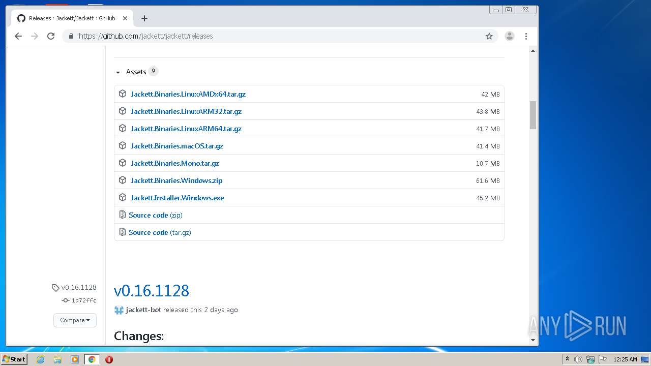The width and height of the screenshot is (651, 366).
Task: Click the scrollbar down arrow
Action: click(x=533, y=340)
